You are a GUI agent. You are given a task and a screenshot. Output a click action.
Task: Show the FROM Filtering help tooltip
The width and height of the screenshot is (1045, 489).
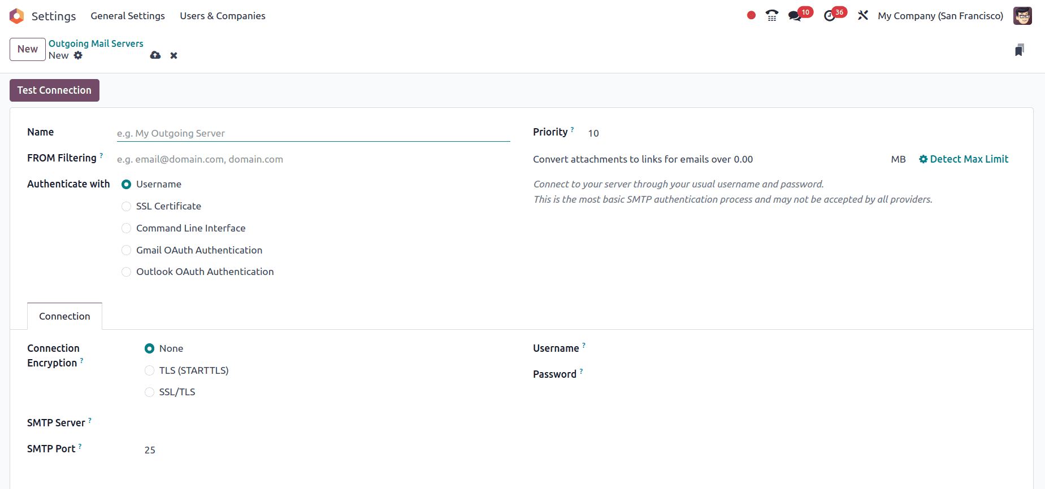[101, 155]
